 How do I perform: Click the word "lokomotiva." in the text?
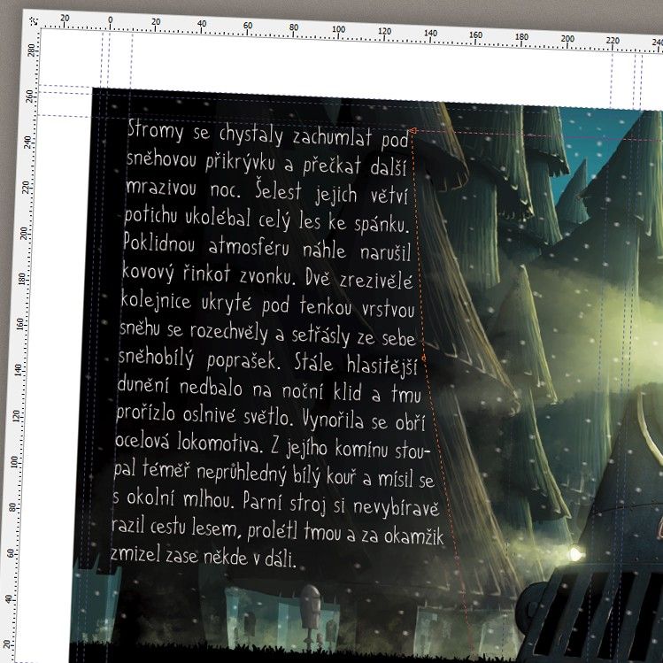pyautogui.click(x=220, y=443)
